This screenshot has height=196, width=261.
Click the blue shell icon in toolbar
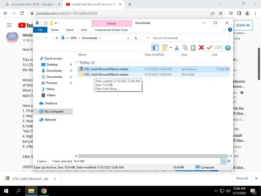click(228, 47)
